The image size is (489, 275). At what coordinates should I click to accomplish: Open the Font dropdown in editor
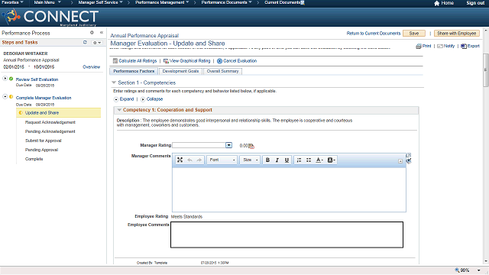tap(222, 160)
